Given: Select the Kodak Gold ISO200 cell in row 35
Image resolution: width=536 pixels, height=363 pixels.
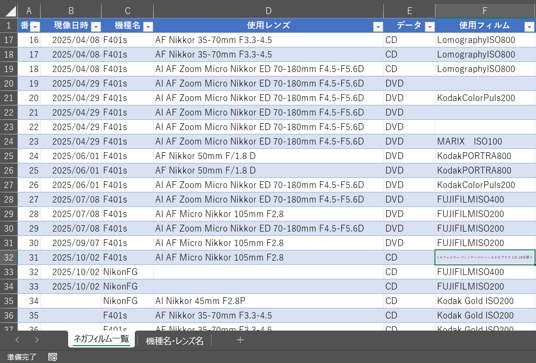Looking at the screenshot, I should (485, 301).
